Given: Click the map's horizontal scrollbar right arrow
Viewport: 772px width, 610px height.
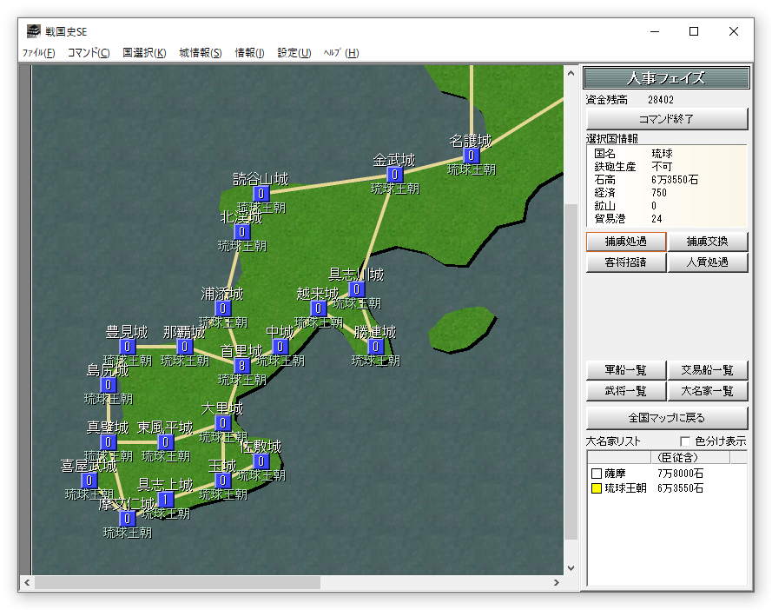Looking at the screenshot, I should coord(557,582).
